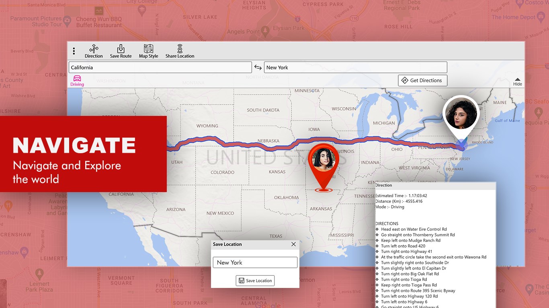The width and height of the screenshot is (549, 308).
Task: Edit the Save Location name field
Action: click(255, 262)
